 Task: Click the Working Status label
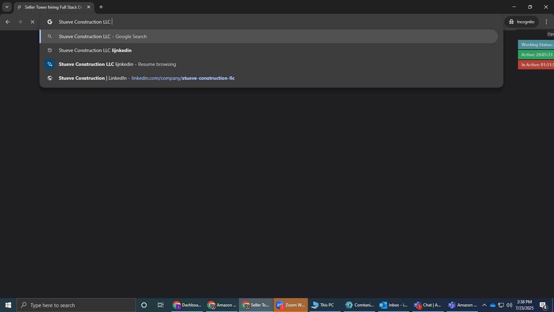click(x=536, y=45)
